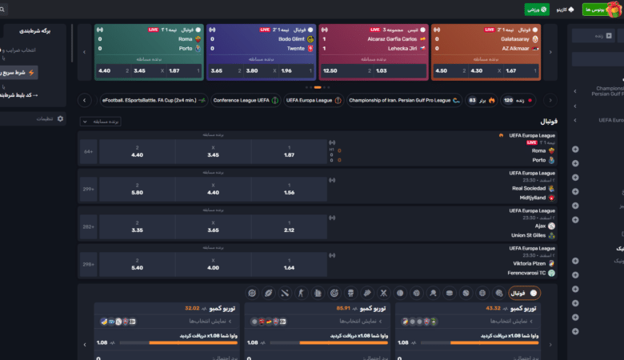624x360 pixels.
Task: Expand 64+ more markets for Roma vs Porto
Action: [x=87, y=150]
